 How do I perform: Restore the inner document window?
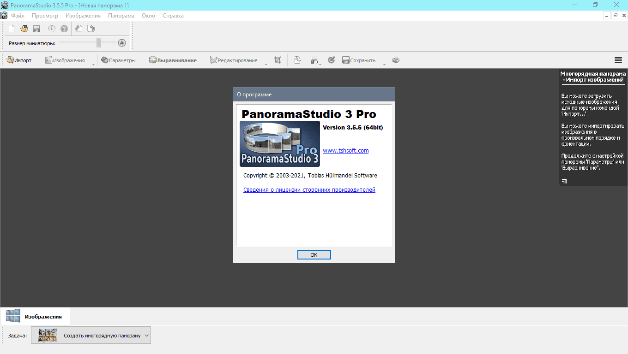coord(615,16)
